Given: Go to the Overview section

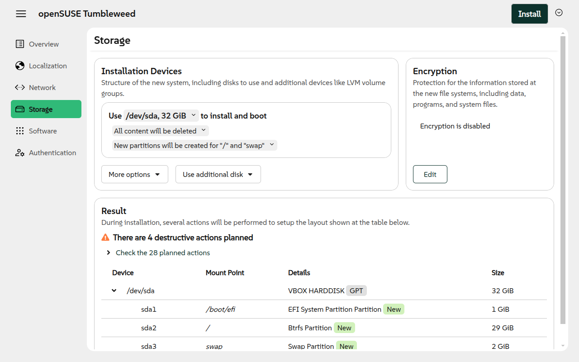Looking at the screenshot, I should click(46, 44).
